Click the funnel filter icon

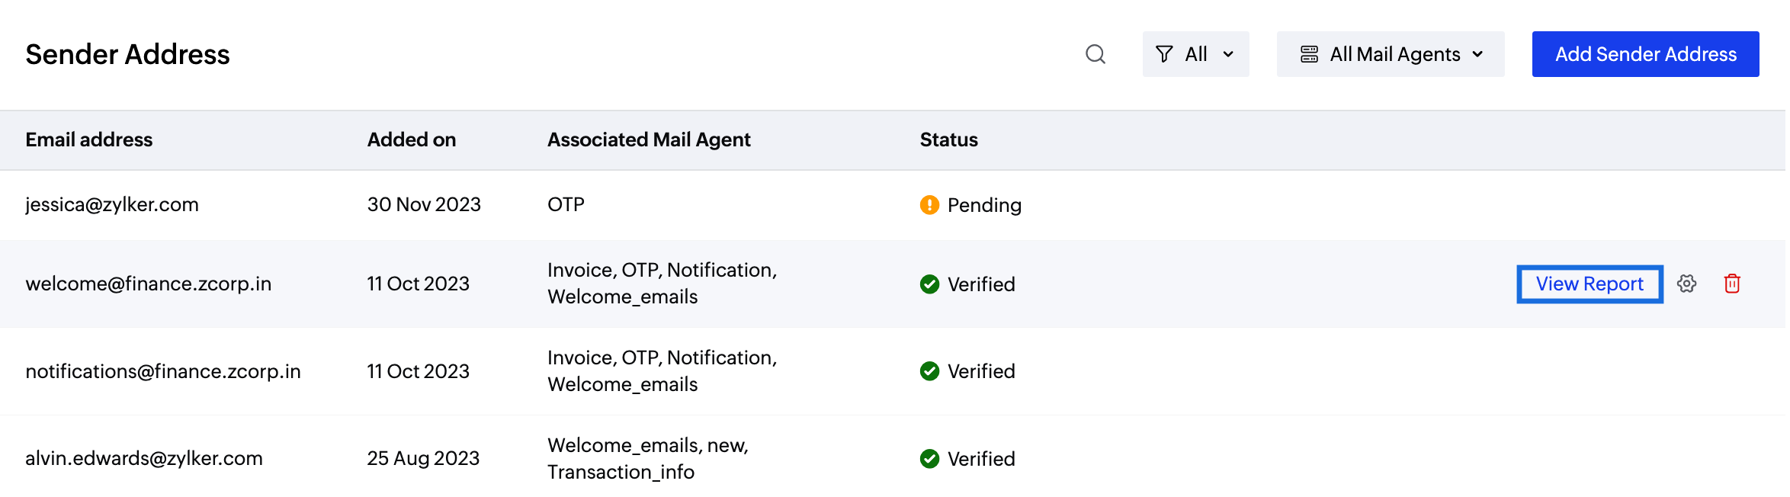pos(1164,54)
